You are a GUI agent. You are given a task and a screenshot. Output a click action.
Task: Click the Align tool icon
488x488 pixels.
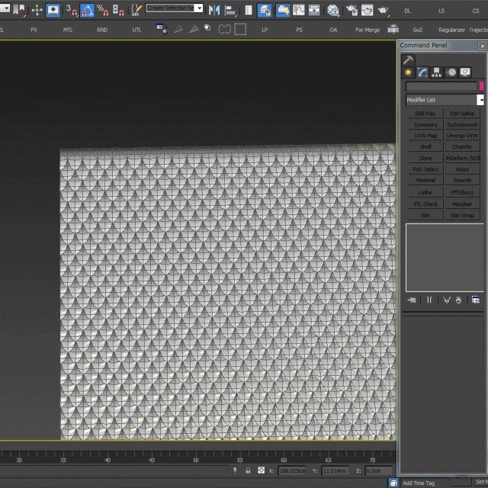click(230, 11)
